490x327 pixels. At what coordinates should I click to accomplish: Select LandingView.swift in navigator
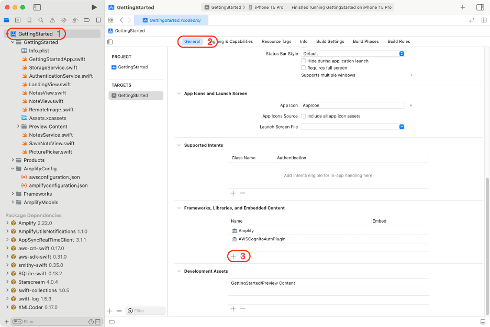click(x=50, y=85)
